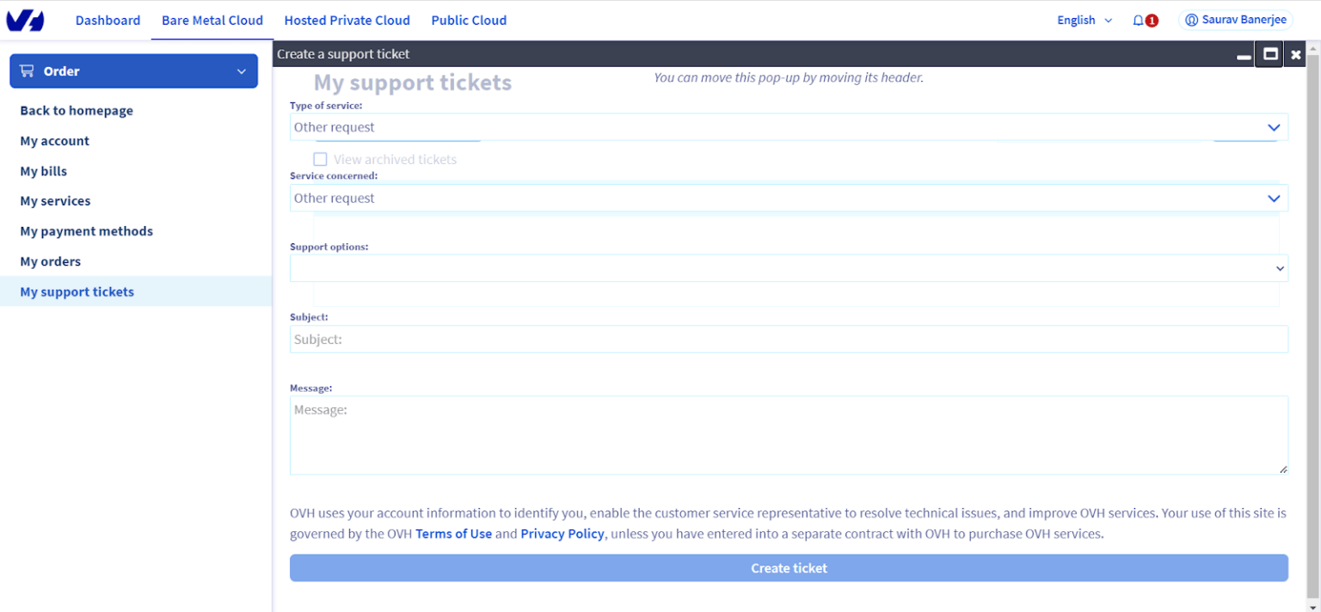Enable the View archived tickets checkbox
The height and width of the screenshot is (612, 1321).
pyautogui.click(x=320, y=159)
